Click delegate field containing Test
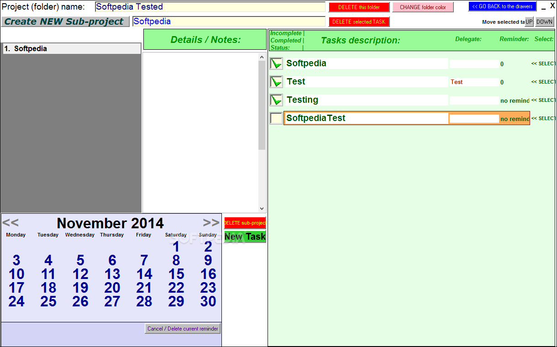Image resolution: width=557 pixels, height=347 pixels. click(474, 82)
